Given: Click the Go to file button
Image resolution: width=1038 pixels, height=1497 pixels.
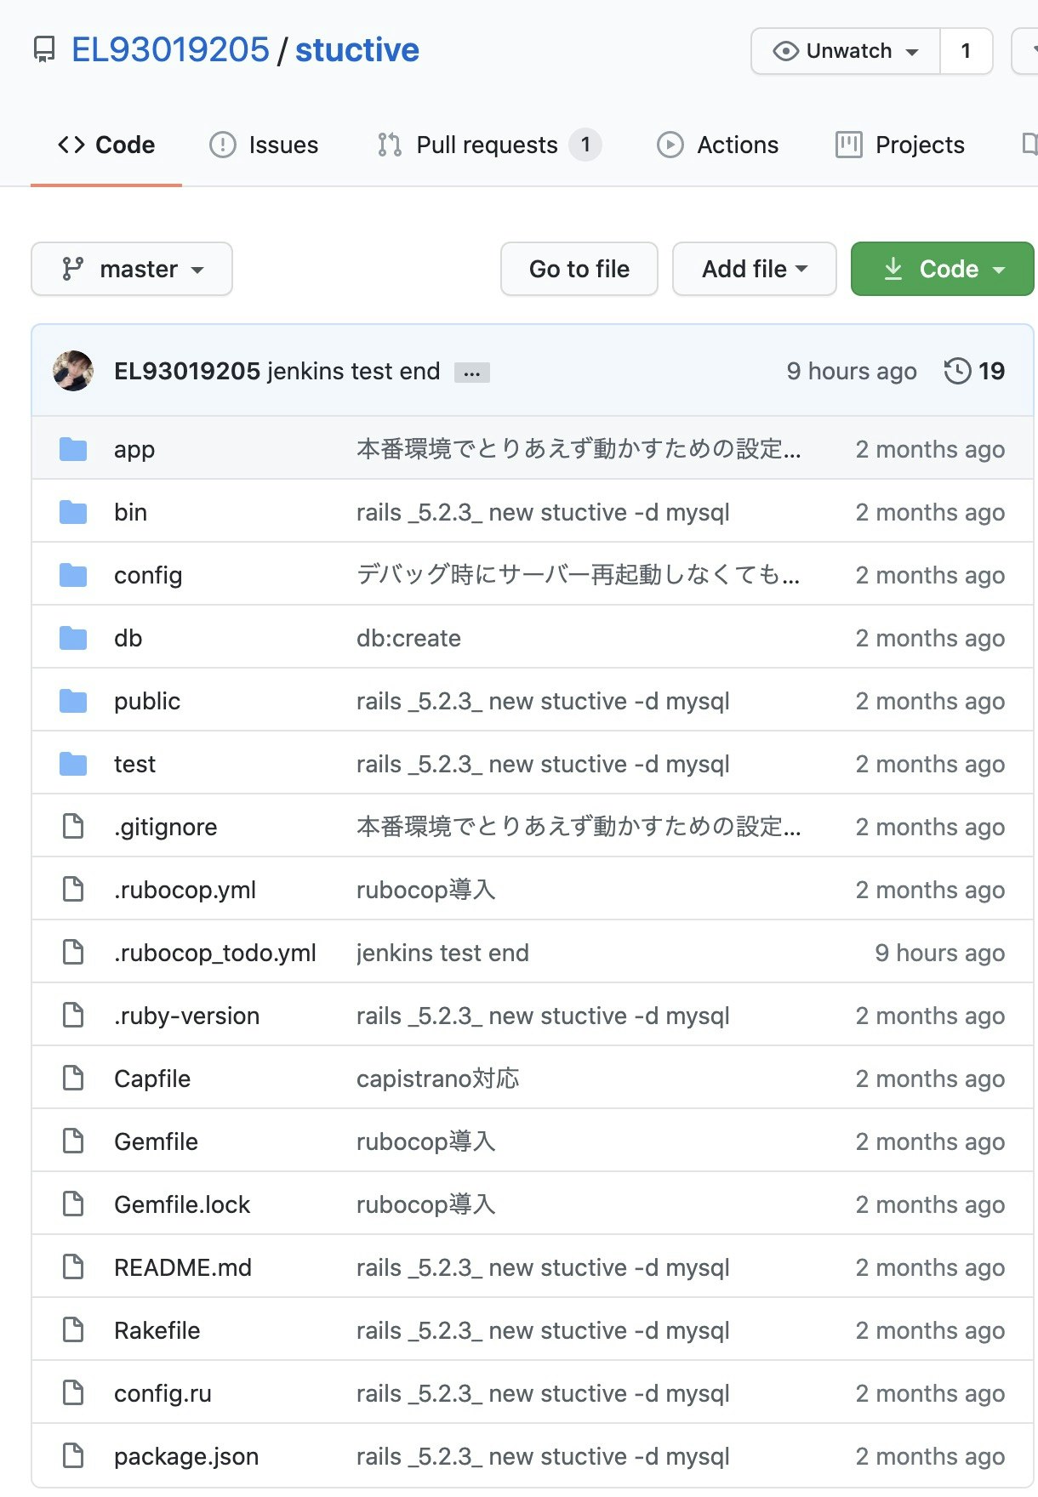Looking at the screenshot, I should tap(579, 269).
